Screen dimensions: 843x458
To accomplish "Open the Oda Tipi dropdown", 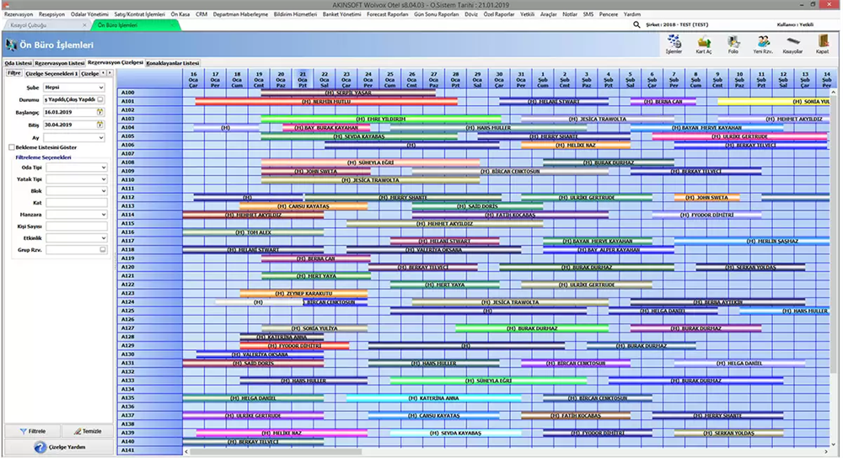I will click(103, 168).
